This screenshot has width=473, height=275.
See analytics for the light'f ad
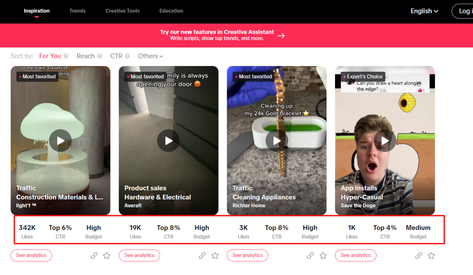31,255
